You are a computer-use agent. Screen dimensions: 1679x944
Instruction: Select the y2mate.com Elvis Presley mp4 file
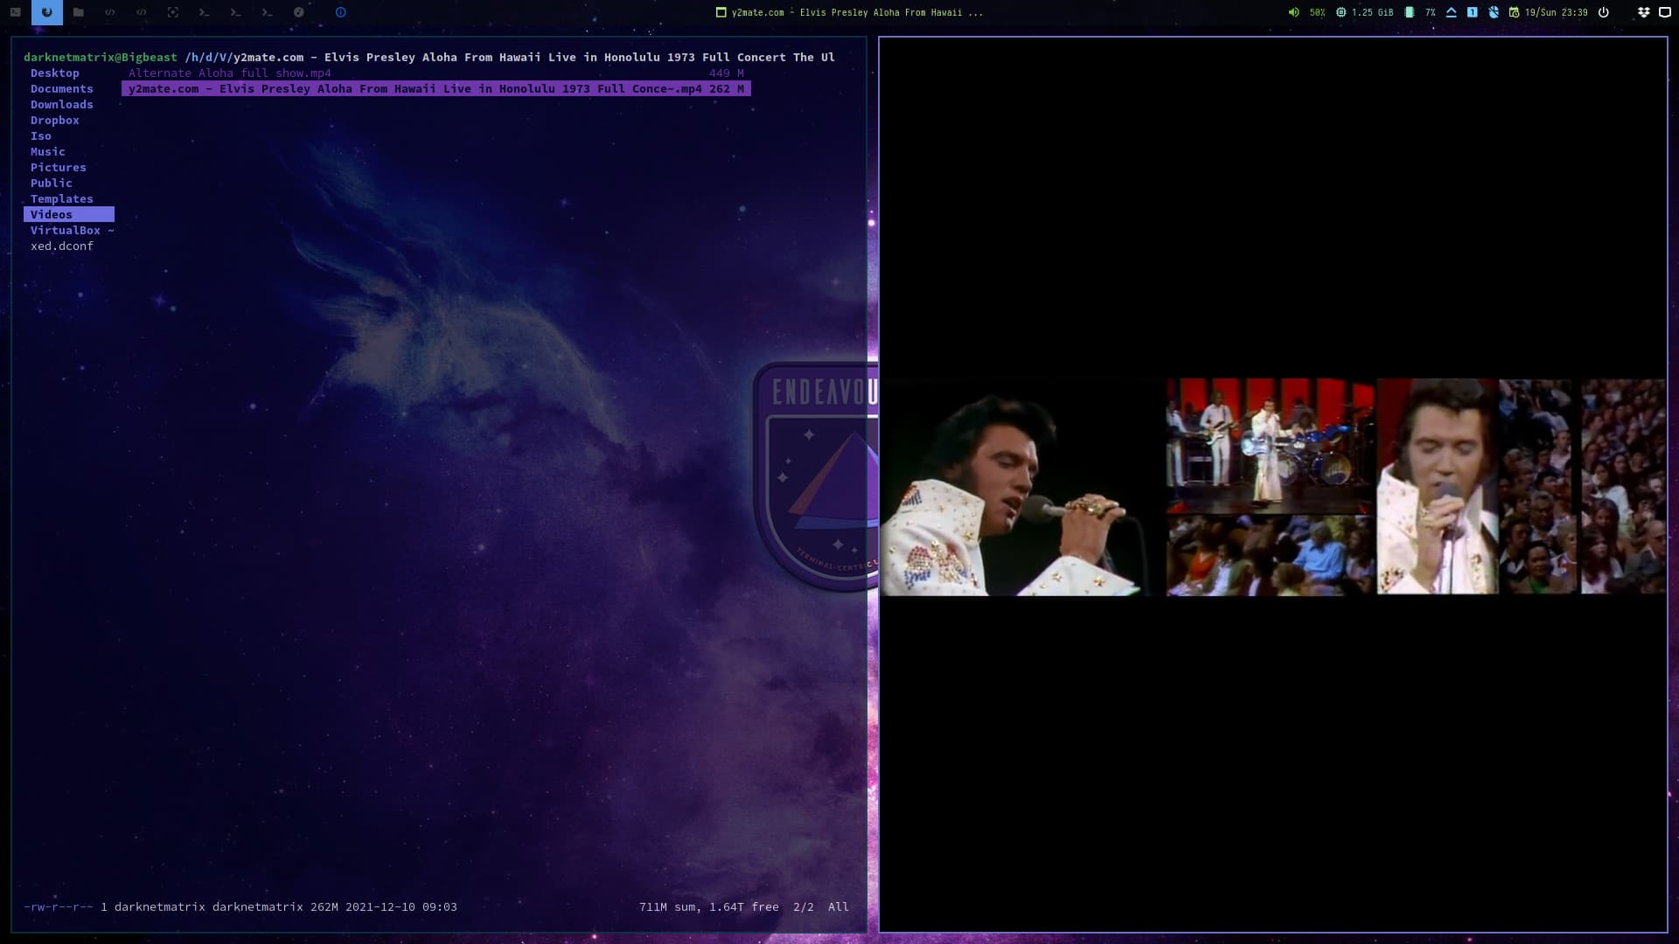[x=415, y=89]
